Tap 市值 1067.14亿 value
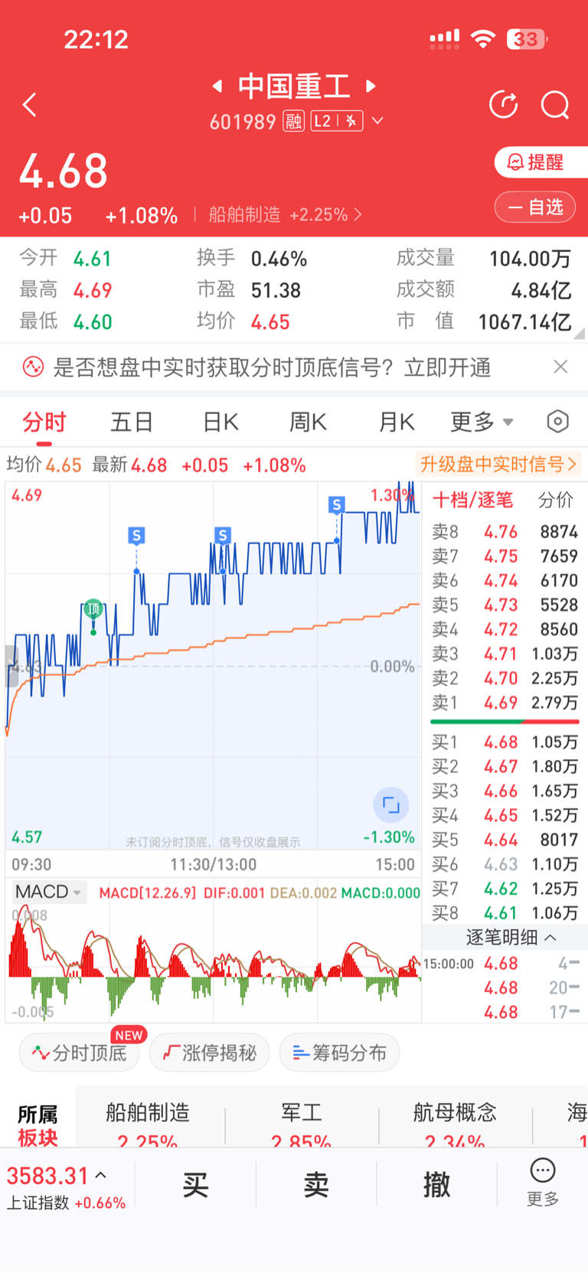 (525, 322)
